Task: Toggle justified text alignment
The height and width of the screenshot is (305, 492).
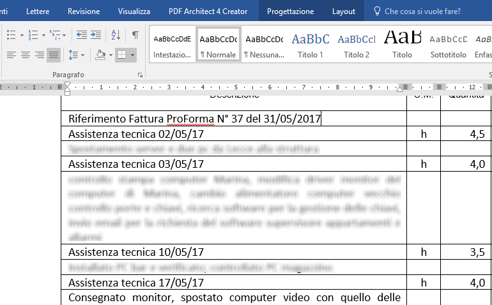Action: pos(54,55)
